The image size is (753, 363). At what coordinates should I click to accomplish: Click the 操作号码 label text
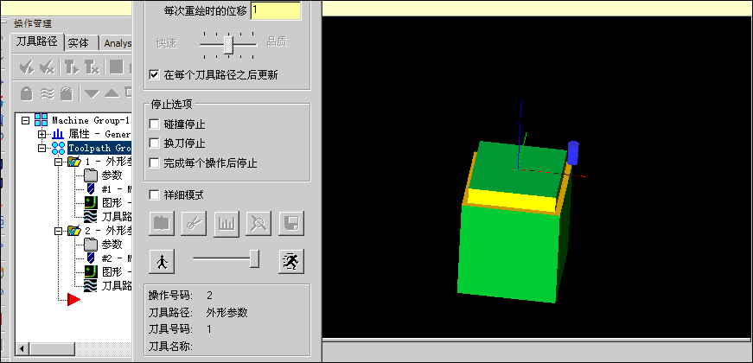point(170,295)
